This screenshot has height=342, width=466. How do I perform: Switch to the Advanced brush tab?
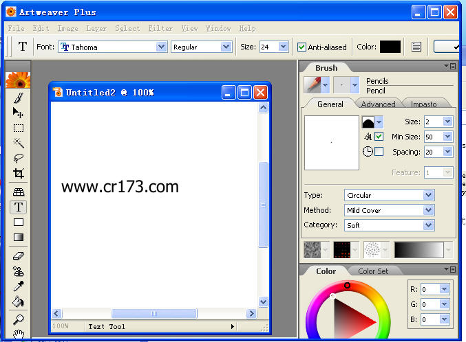click(378, 104)
